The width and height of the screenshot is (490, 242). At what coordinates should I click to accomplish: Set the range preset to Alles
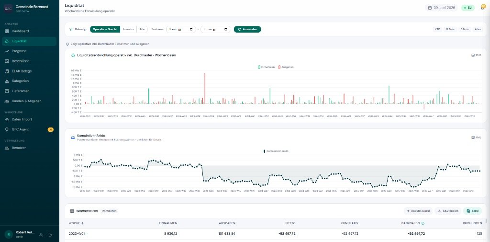click(478, 29)
